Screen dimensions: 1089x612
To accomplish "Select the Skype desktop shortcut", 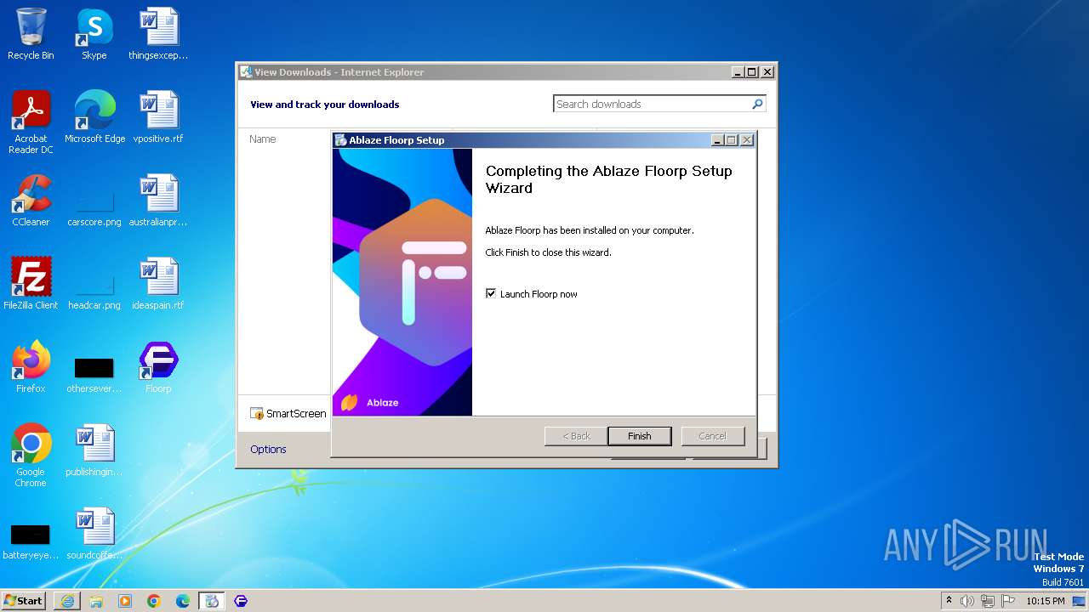I will coord(94,34).
